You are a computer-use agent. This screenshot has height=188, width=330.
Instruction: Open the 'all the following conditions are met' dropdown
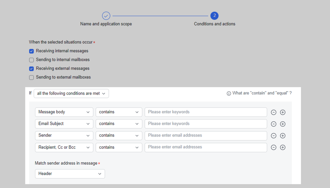click(x=71, y=93)
